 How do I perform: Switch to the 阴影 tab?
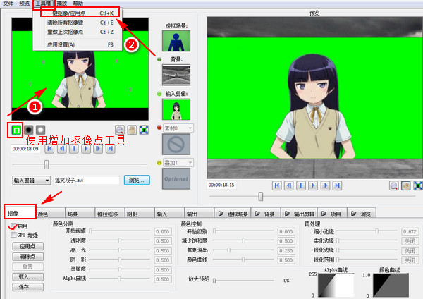coord(140,214)
